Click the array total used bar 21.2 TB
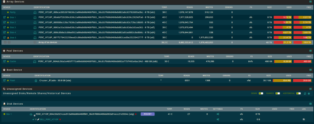The height and width of the screenshot is (124, 314). coord(283,42)
